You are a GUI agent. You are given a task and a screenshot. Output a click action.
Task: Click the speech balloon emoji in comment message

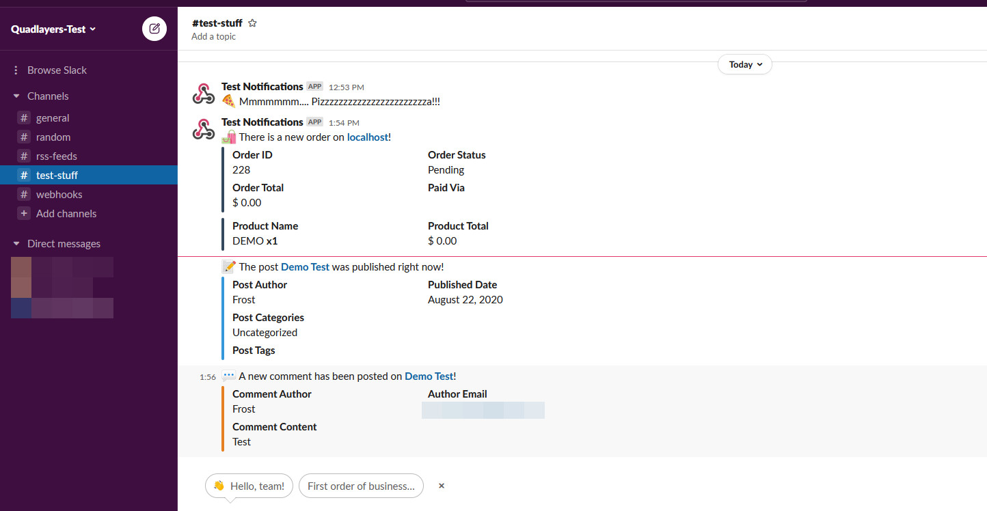(x=228, y=376)
